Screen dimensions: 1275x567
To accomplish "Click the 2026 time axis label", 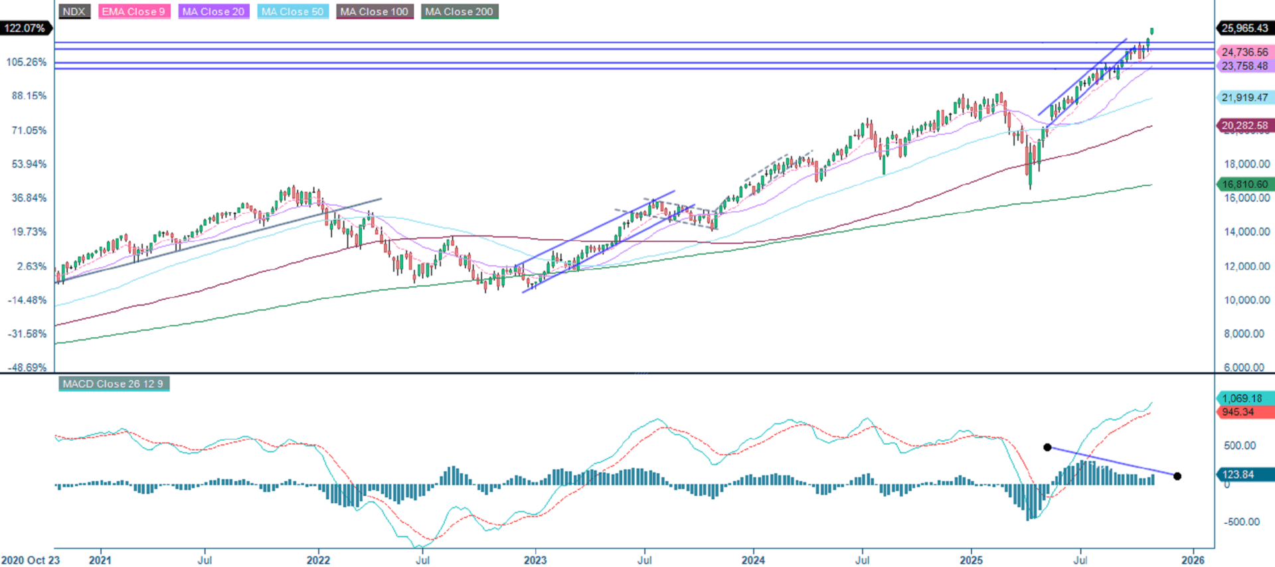I will [x=1193, y=560].
